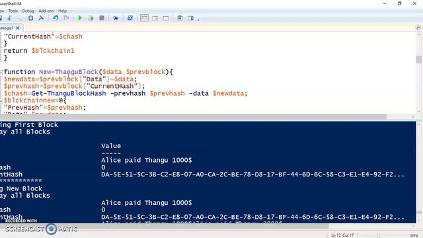Redo the last undone edit
Image resolution: width=423 pixels, height=238 pixels.
(66, 18)
